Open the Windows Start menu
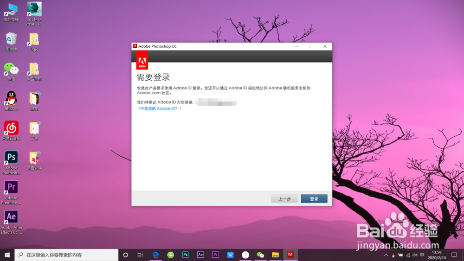This screenshot has width=464, height=261. point(7,255)
